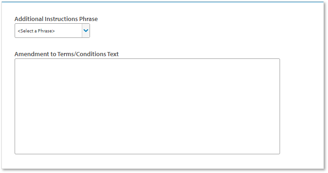Expand the Additional Instructions Phrase combo box

coord(52,31)
